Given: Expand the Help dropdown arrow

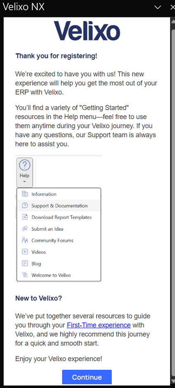Looking at the screenshot, I should 24,182.
